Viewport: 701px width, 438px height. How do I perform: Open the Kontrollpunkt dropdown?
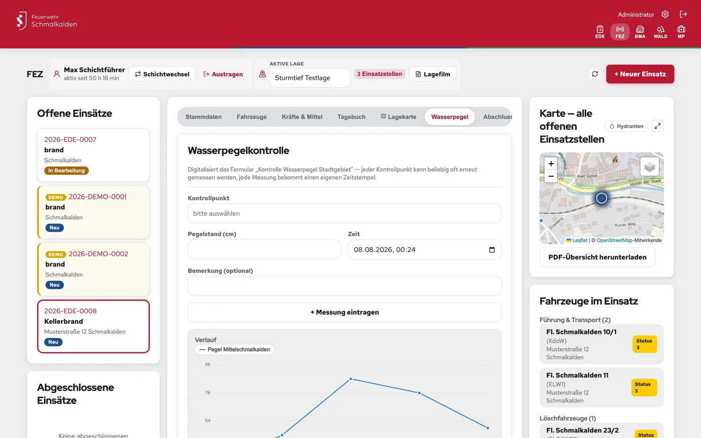point(344,213)
